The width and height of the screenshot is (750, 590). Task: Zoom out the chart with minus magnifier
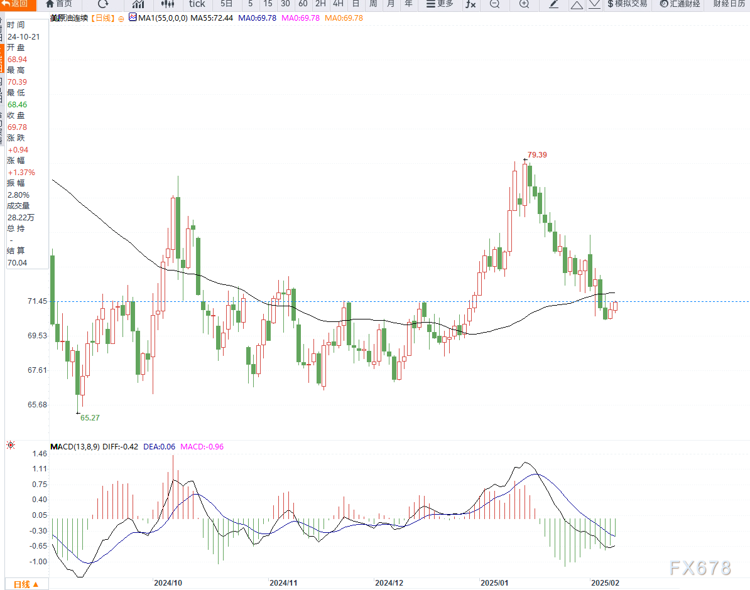[495, 4]
